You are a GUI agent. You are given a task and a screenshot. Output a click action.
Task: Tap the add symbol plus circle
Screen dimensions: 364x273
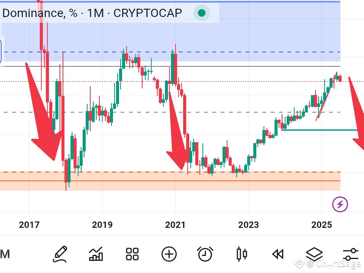[169, 254]
